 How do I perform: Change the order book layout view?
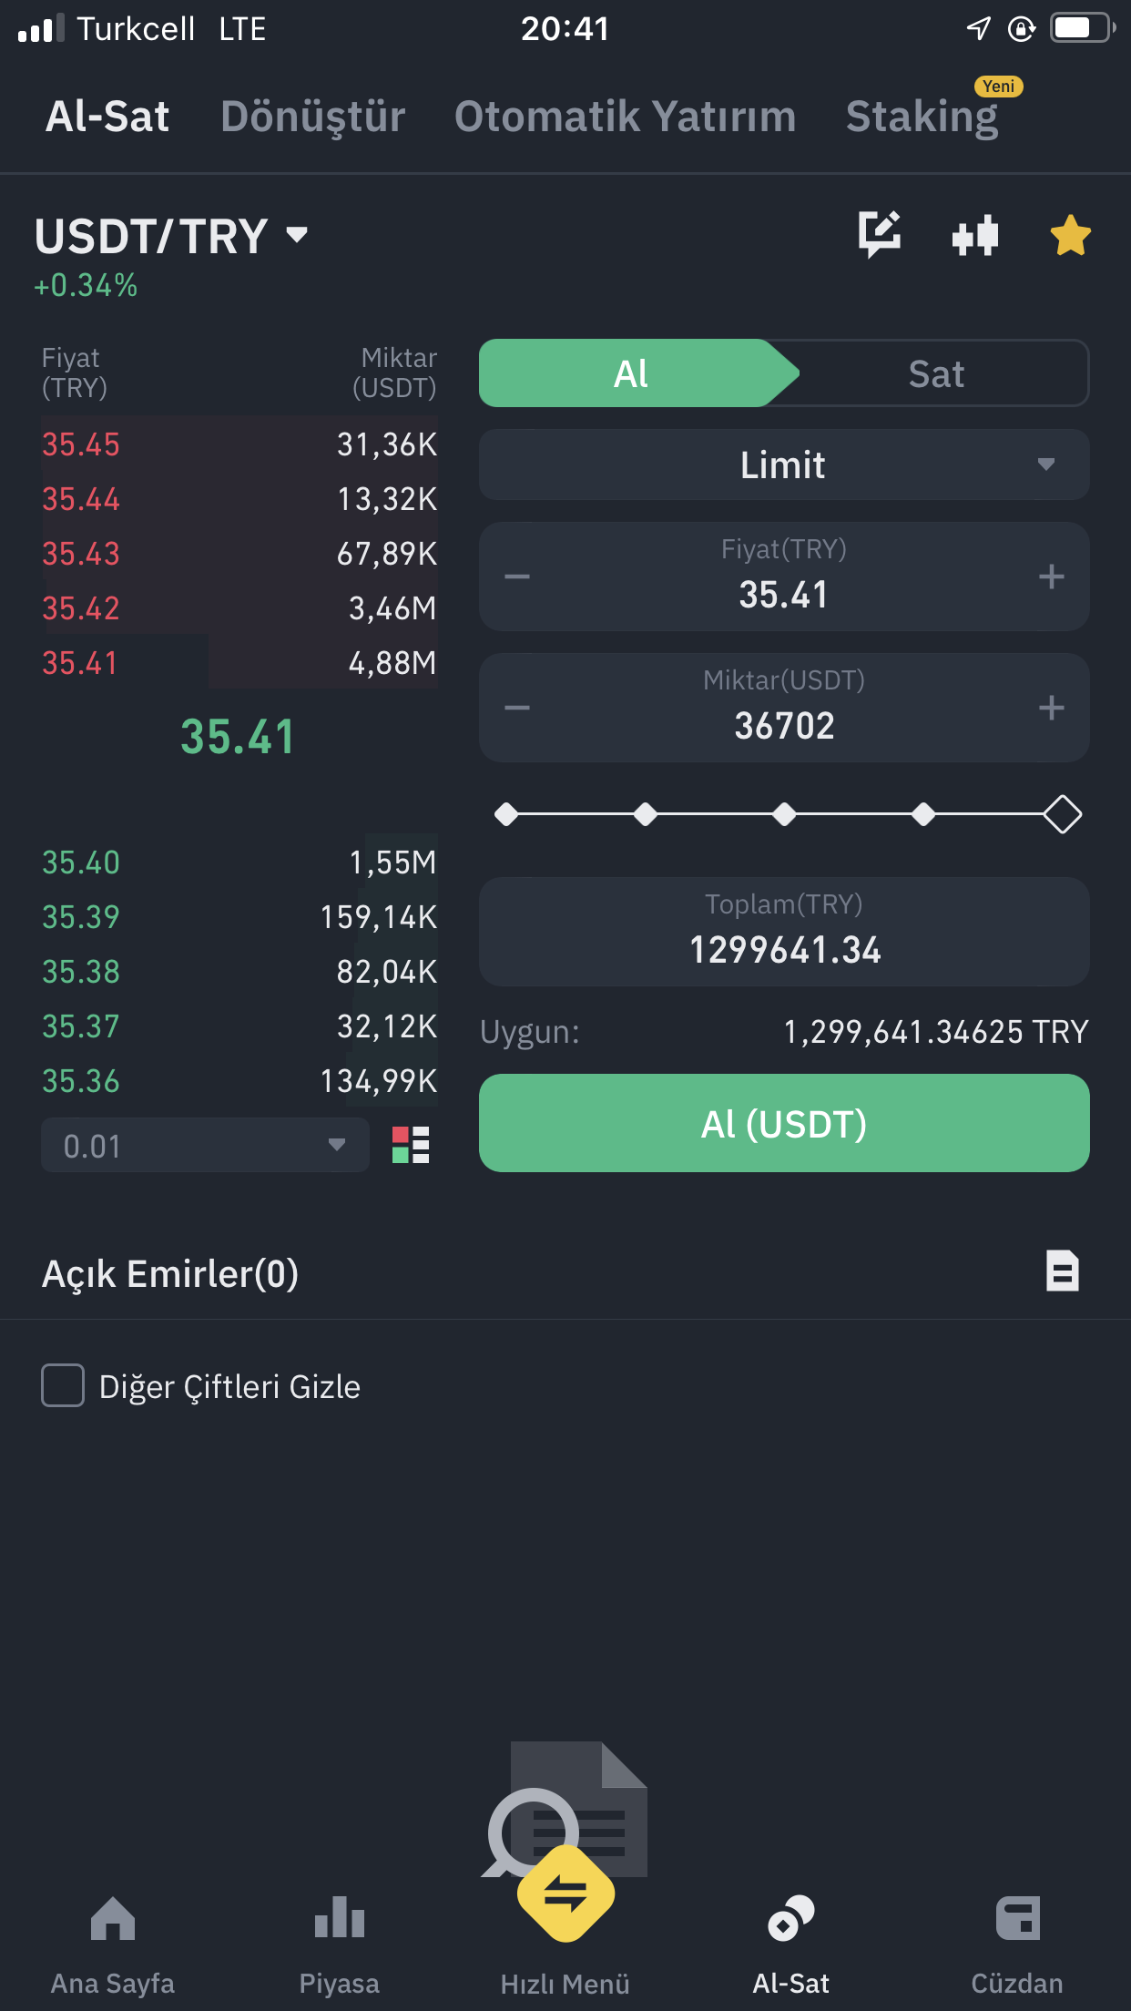[411, 1145]
